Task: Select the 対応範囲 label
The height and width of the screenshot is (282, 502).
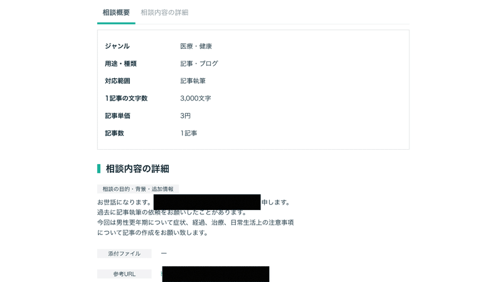Action: click(117, 81)
